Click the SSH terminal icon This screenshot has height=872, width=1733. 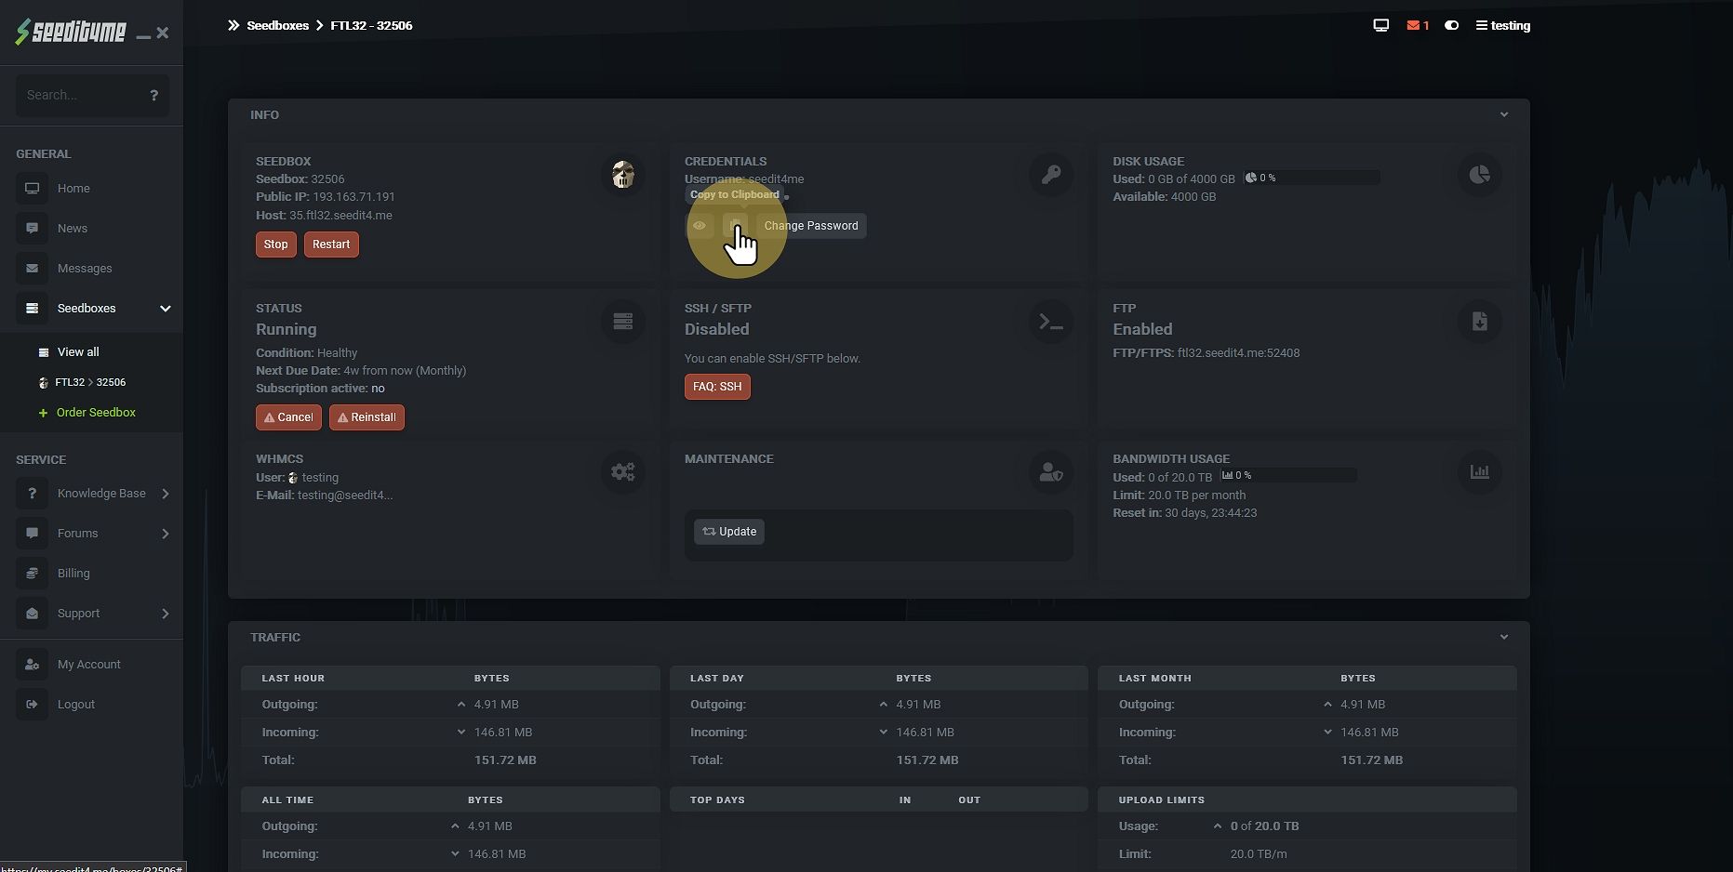point(1051,321)
